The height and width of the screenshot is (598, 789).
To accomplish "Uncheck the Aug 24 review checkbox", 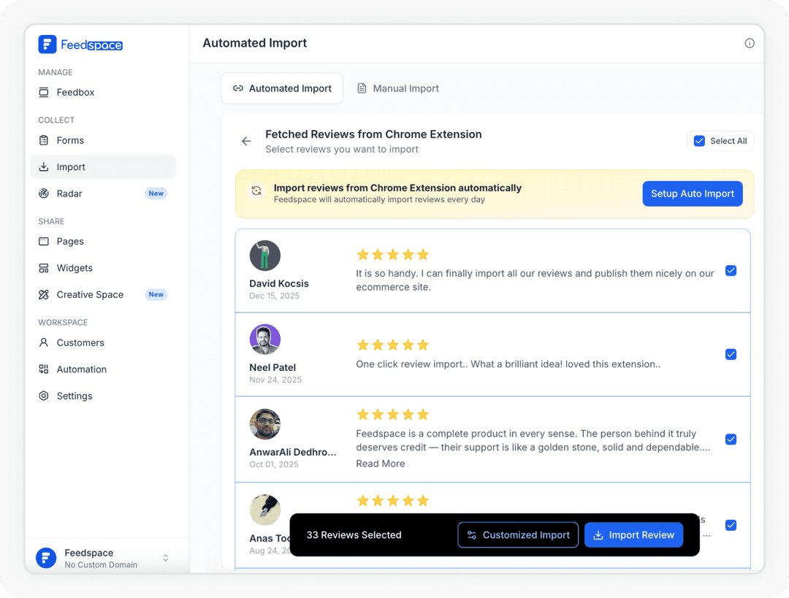I will click(731, 525).
